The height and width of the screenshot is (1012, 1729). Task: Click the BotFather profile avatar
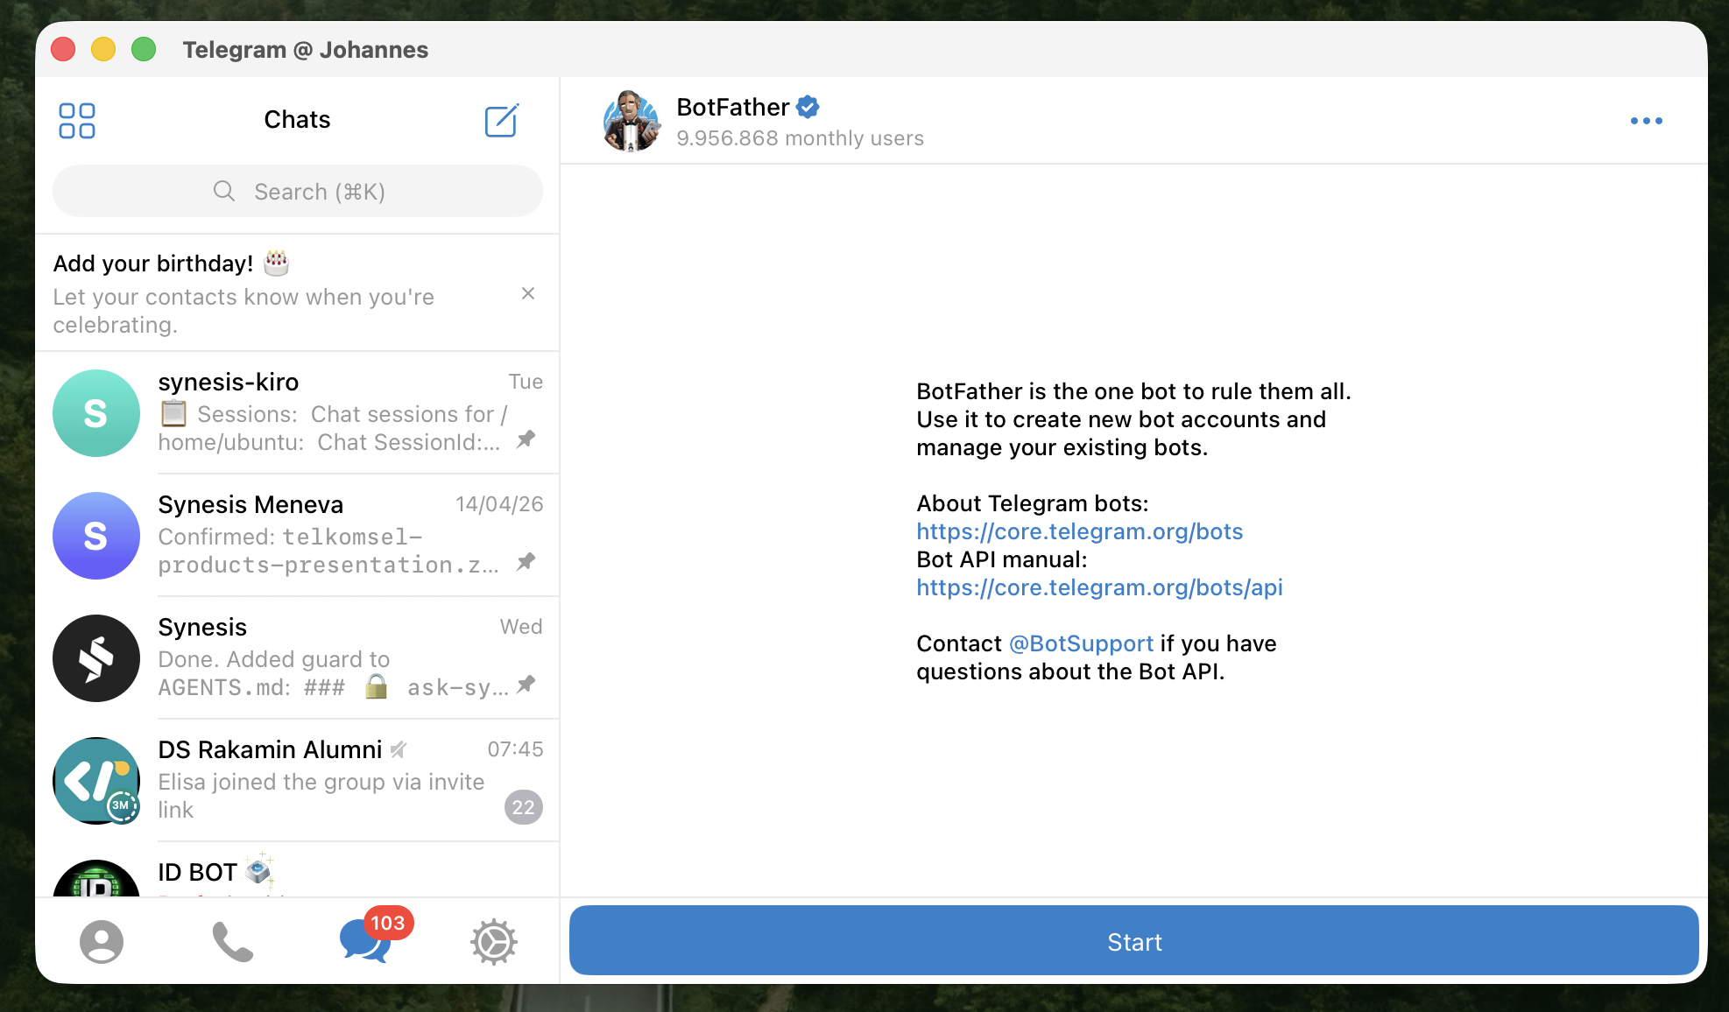[x=631, y=121]
